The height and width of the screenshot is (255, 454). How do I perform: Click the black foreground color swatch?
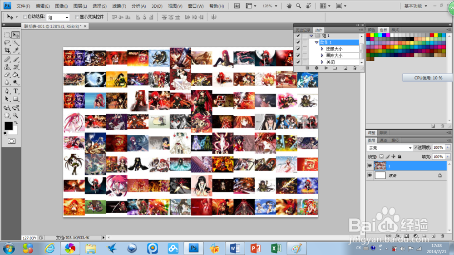tap(8, 126)
